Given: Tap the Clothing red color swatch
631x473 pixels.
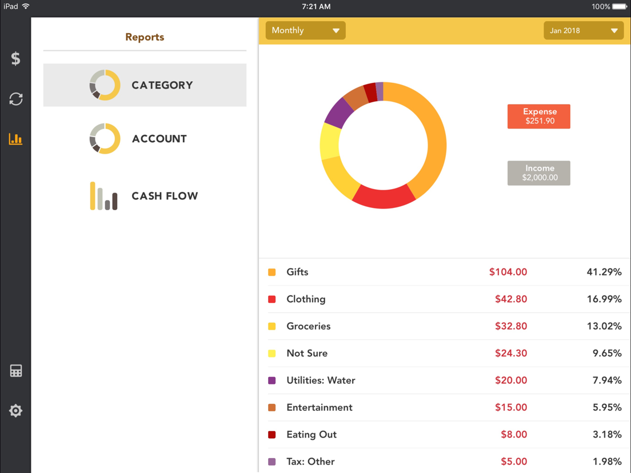Looking at the screenshot, I should pyautogui.click(x=272, y=299).
